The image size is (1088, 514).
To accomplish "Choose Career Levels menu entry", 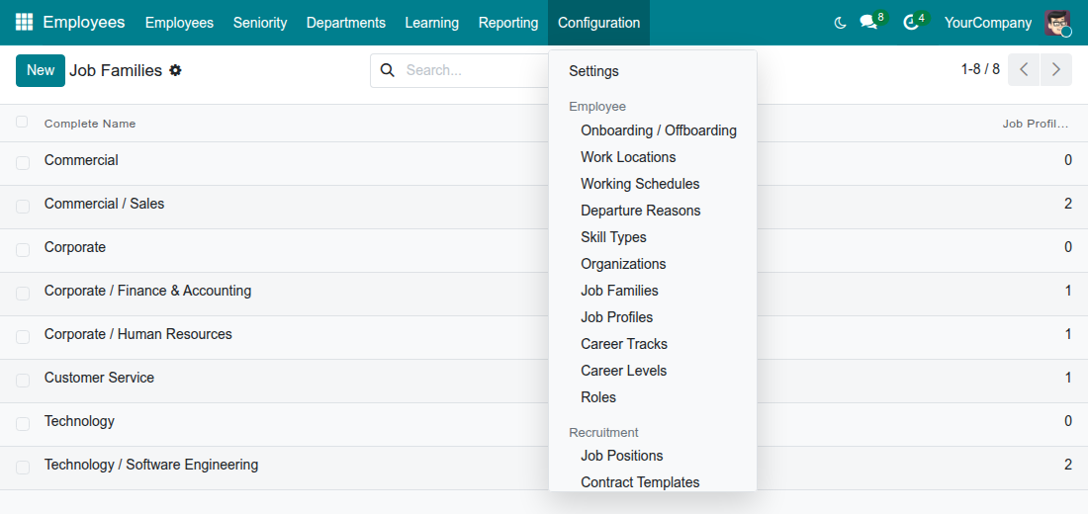I will pos(624,371).
